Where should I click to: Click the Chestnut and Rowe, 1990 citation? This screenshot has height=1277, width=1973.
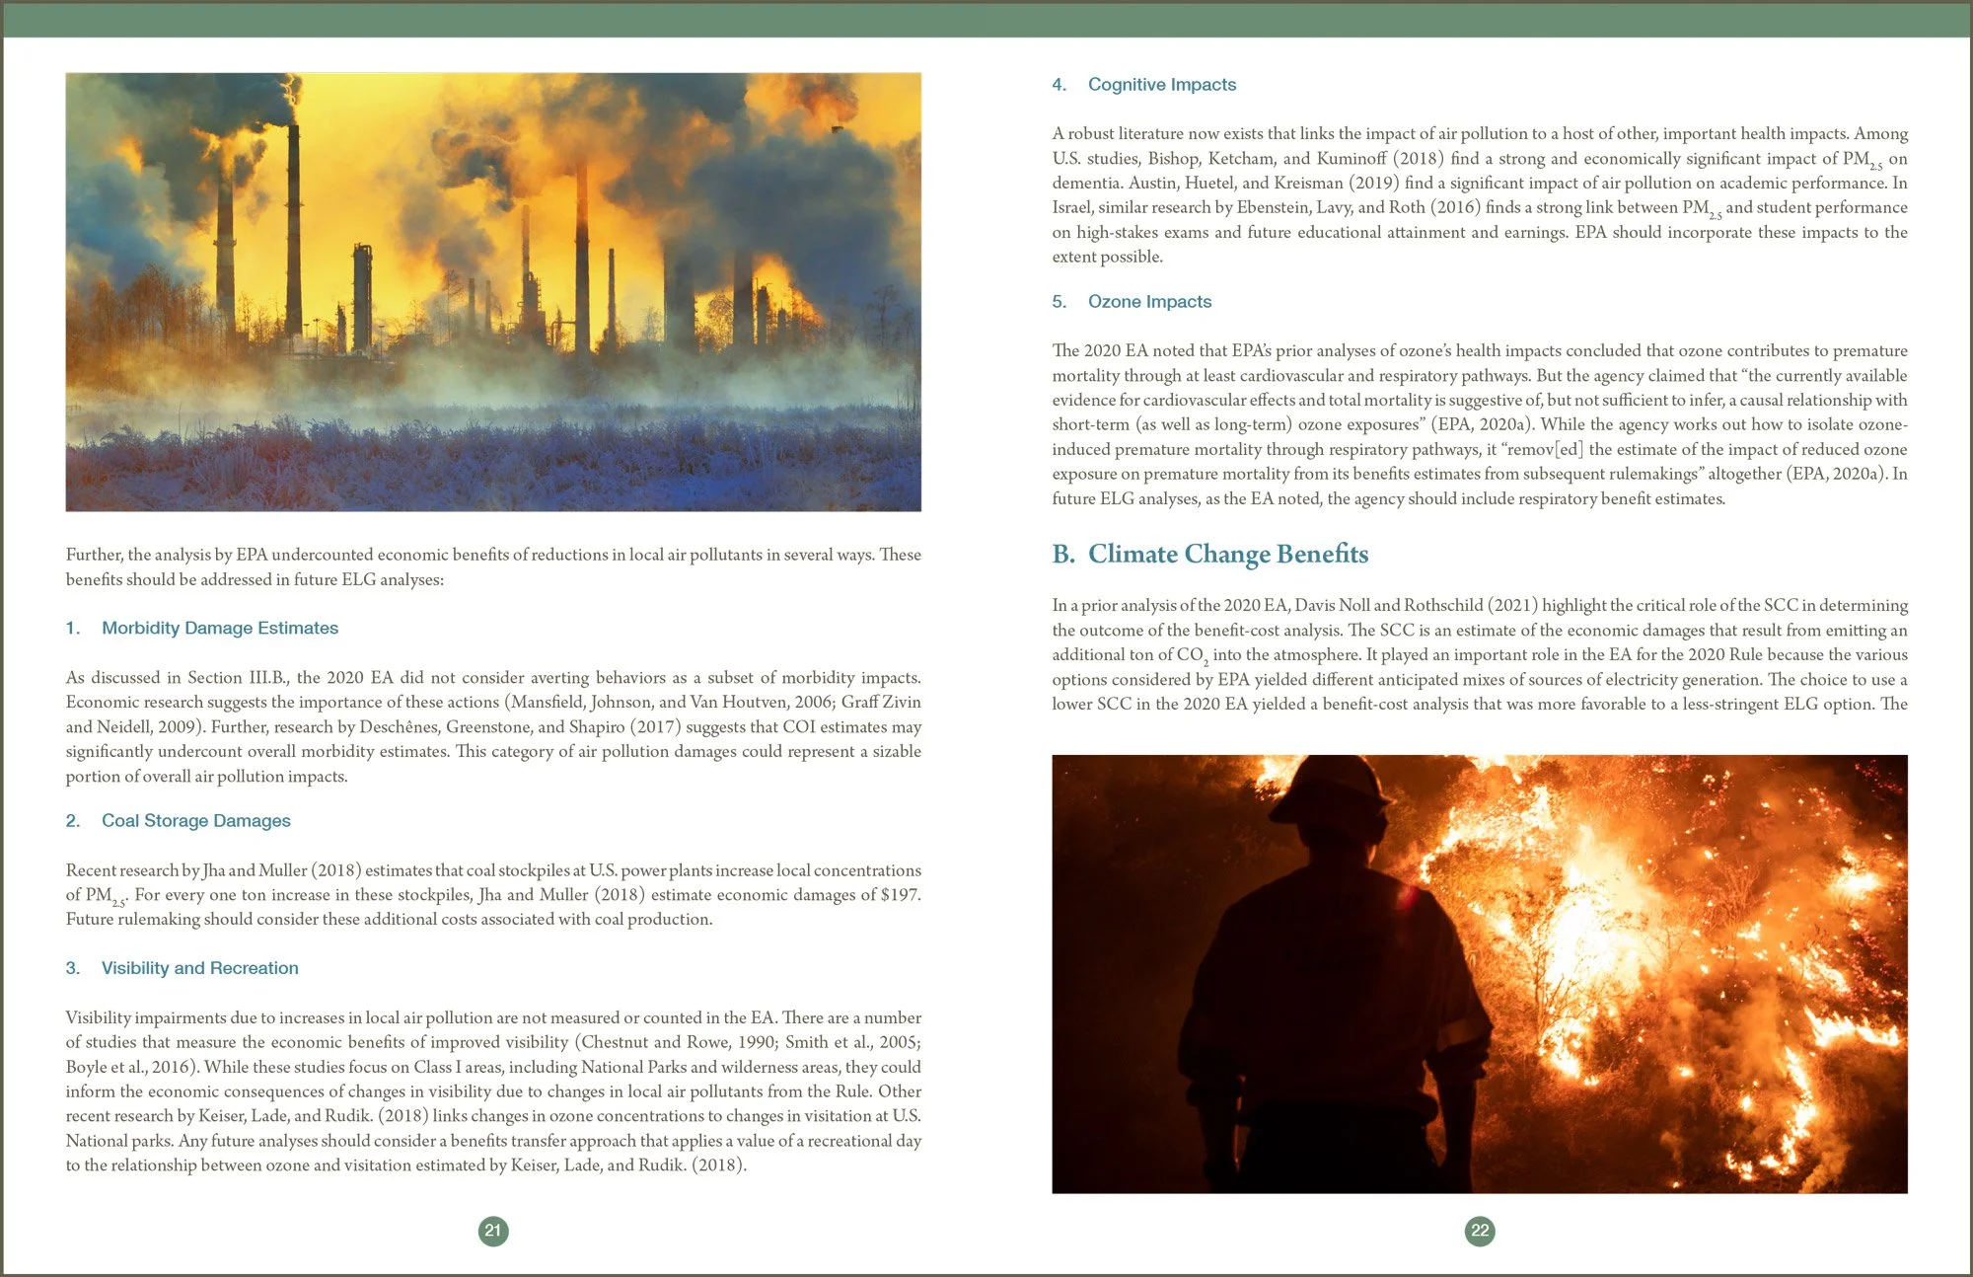click(x=677, y=1042)
